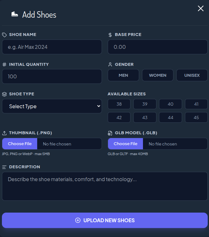Viewport: 209px width, 237px height.
Task: Close the Add Shoes dialog
Action: point(201,8)
